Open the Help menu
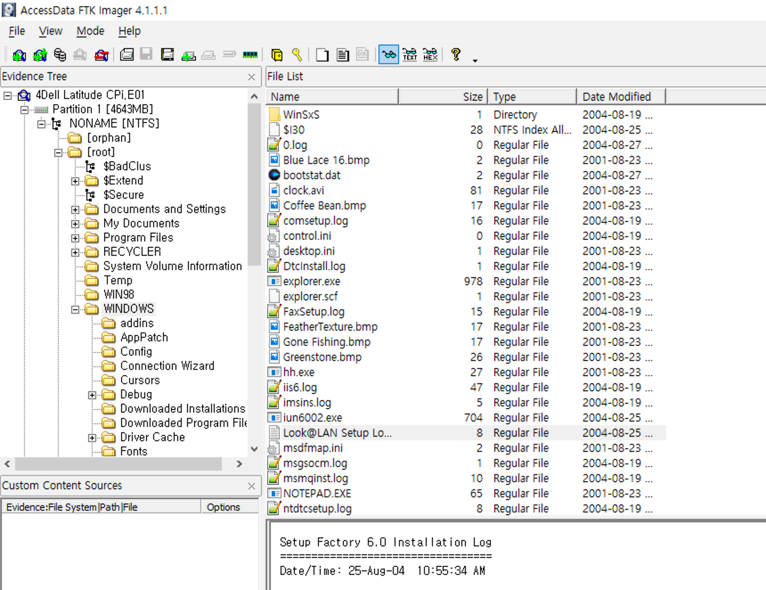Image resolution: width=766 pixels, height=590 pixels. click(x=130, y=31)
